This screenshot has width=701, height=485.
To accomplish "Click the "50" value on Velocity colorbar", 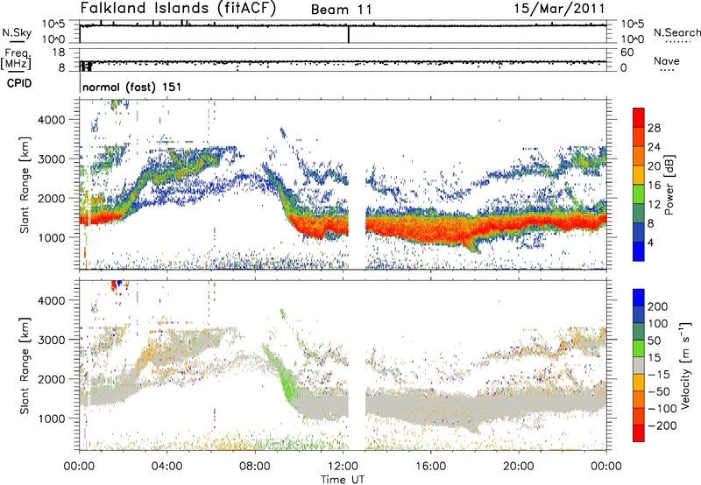I will click(654, 341).
